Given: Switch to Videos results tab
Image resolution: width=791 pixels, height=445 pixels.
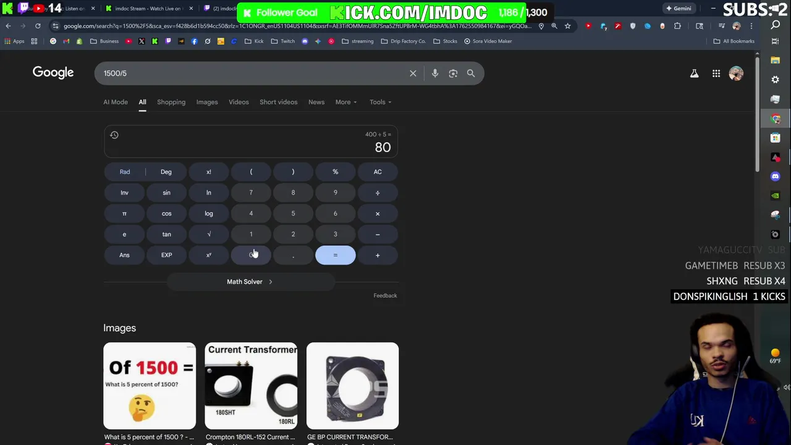Looking at the screenshot, I should [239, 102].
